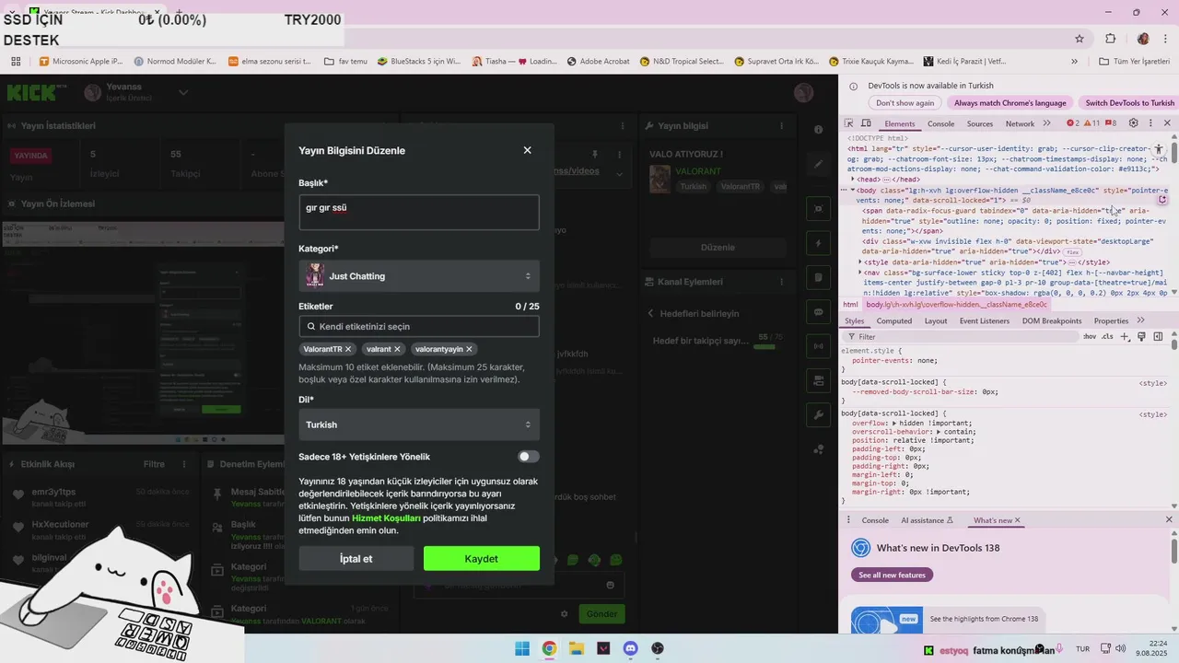
Task: Click the sidebar wrench icon
Action: pyautogui.click(x=819, y=414)
